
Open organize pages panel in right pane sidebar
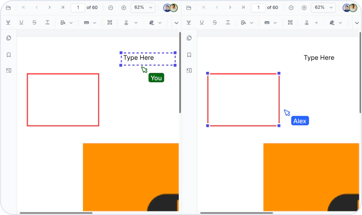[189, 70]
